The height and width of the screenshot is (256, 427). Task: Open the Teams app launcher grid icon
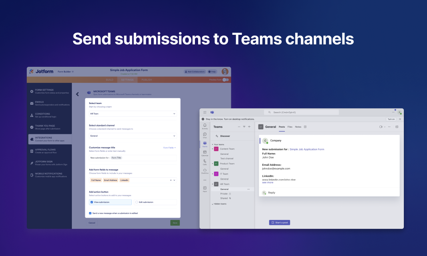pos(205,112)
